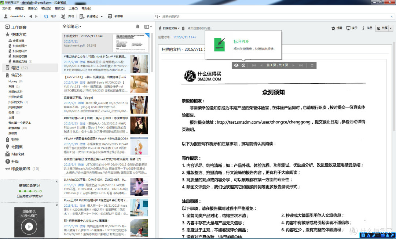Image resolution: width=396 pixels, height=239 pixels.
Task: Open the Honey (8) notebook
Action: tap(15, 82)
